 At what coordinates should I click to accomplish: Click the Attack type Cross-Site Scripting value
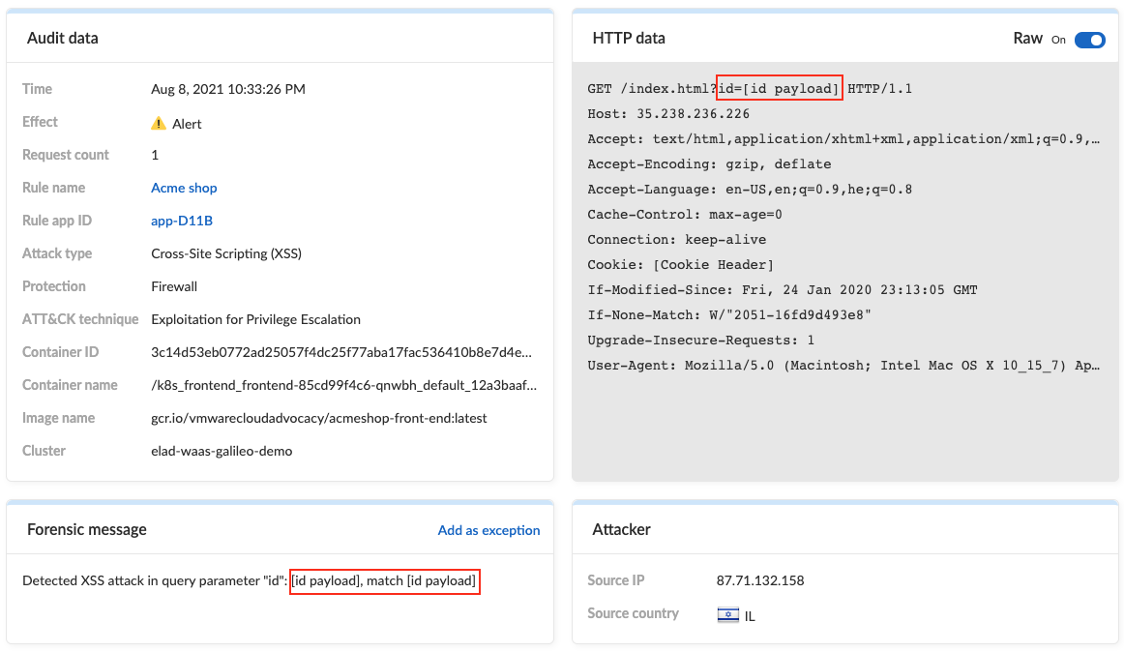225,253
